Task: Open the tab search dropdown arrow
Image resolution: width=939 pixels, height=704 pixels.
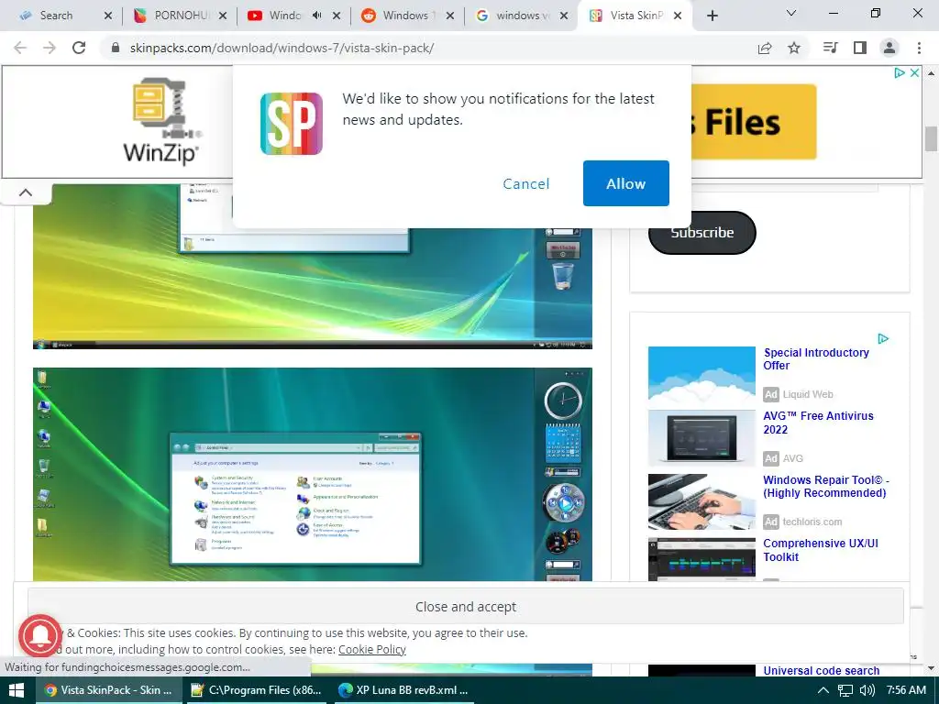Action: coord(791,13)
